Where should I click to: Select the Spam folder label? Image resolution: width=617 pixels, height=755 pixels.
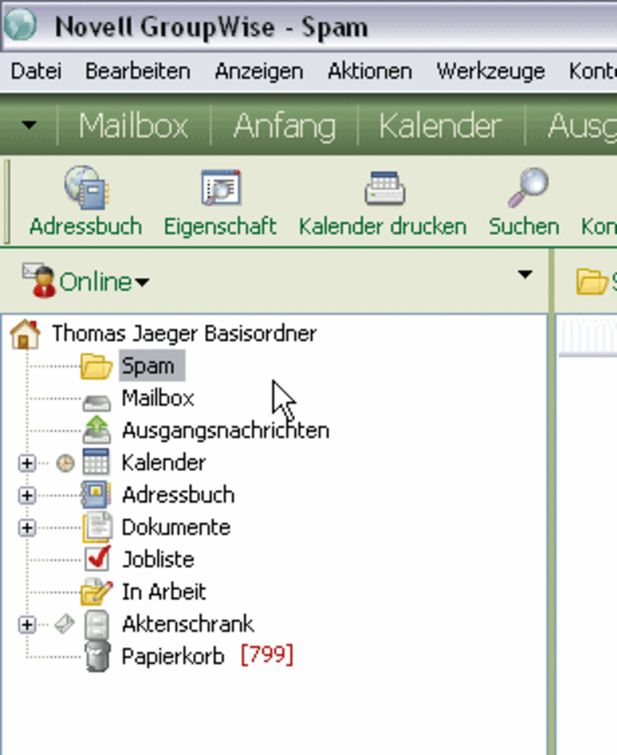click(x=148, y=365)
